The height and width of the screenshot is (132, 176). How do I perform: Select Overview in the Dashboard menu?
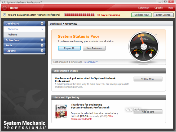(x=24, y=29)
